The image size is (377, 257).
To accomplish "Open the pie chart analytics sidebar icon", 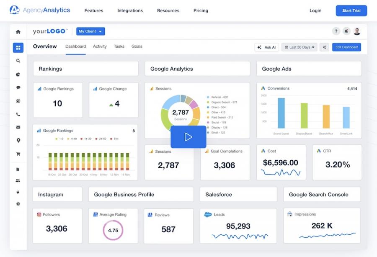I will (x=18, y=75).
